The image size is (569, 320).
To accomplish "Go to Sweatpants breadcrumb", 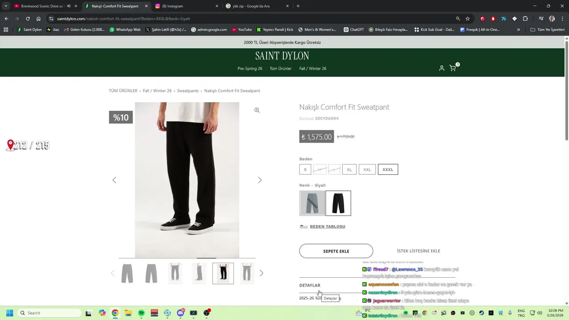I will coord(188,91).
